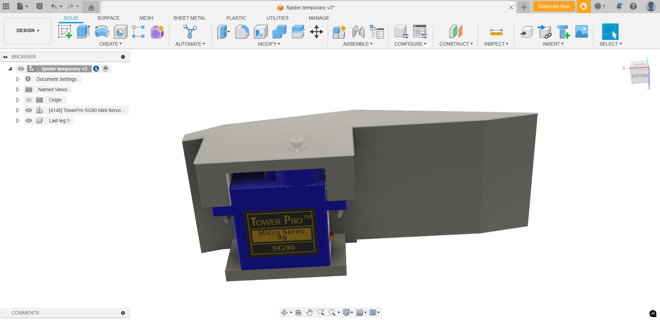
Task: Select the Create Sketch tool
Action: 65,32
